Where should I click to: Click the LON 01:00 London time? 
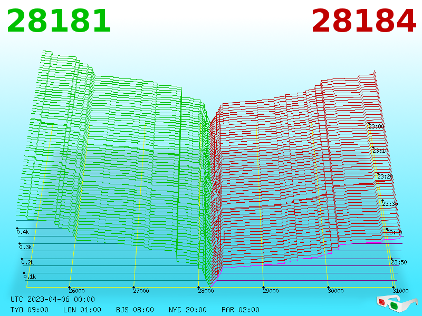[82, 310]
